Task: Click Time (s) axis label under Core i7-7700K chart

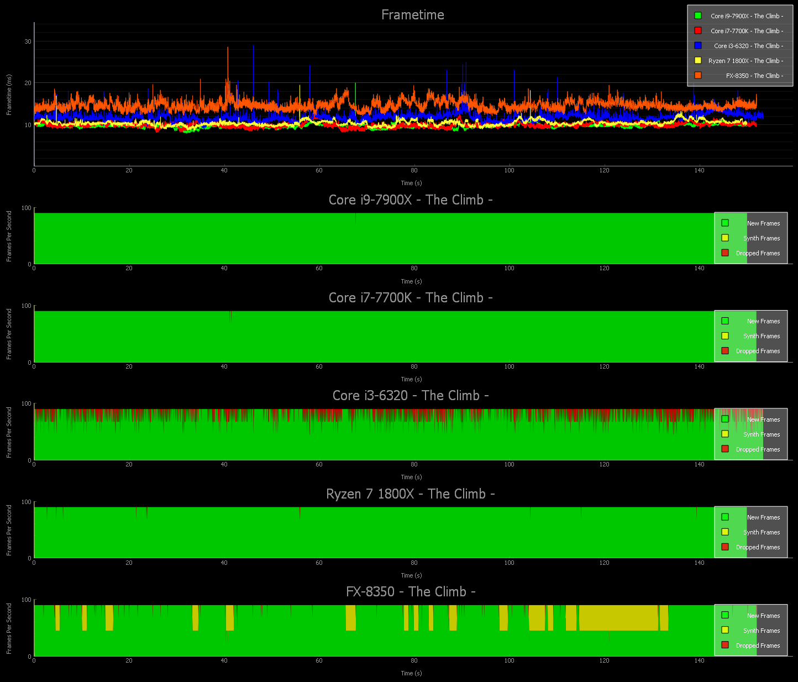Action: [411, 379]
